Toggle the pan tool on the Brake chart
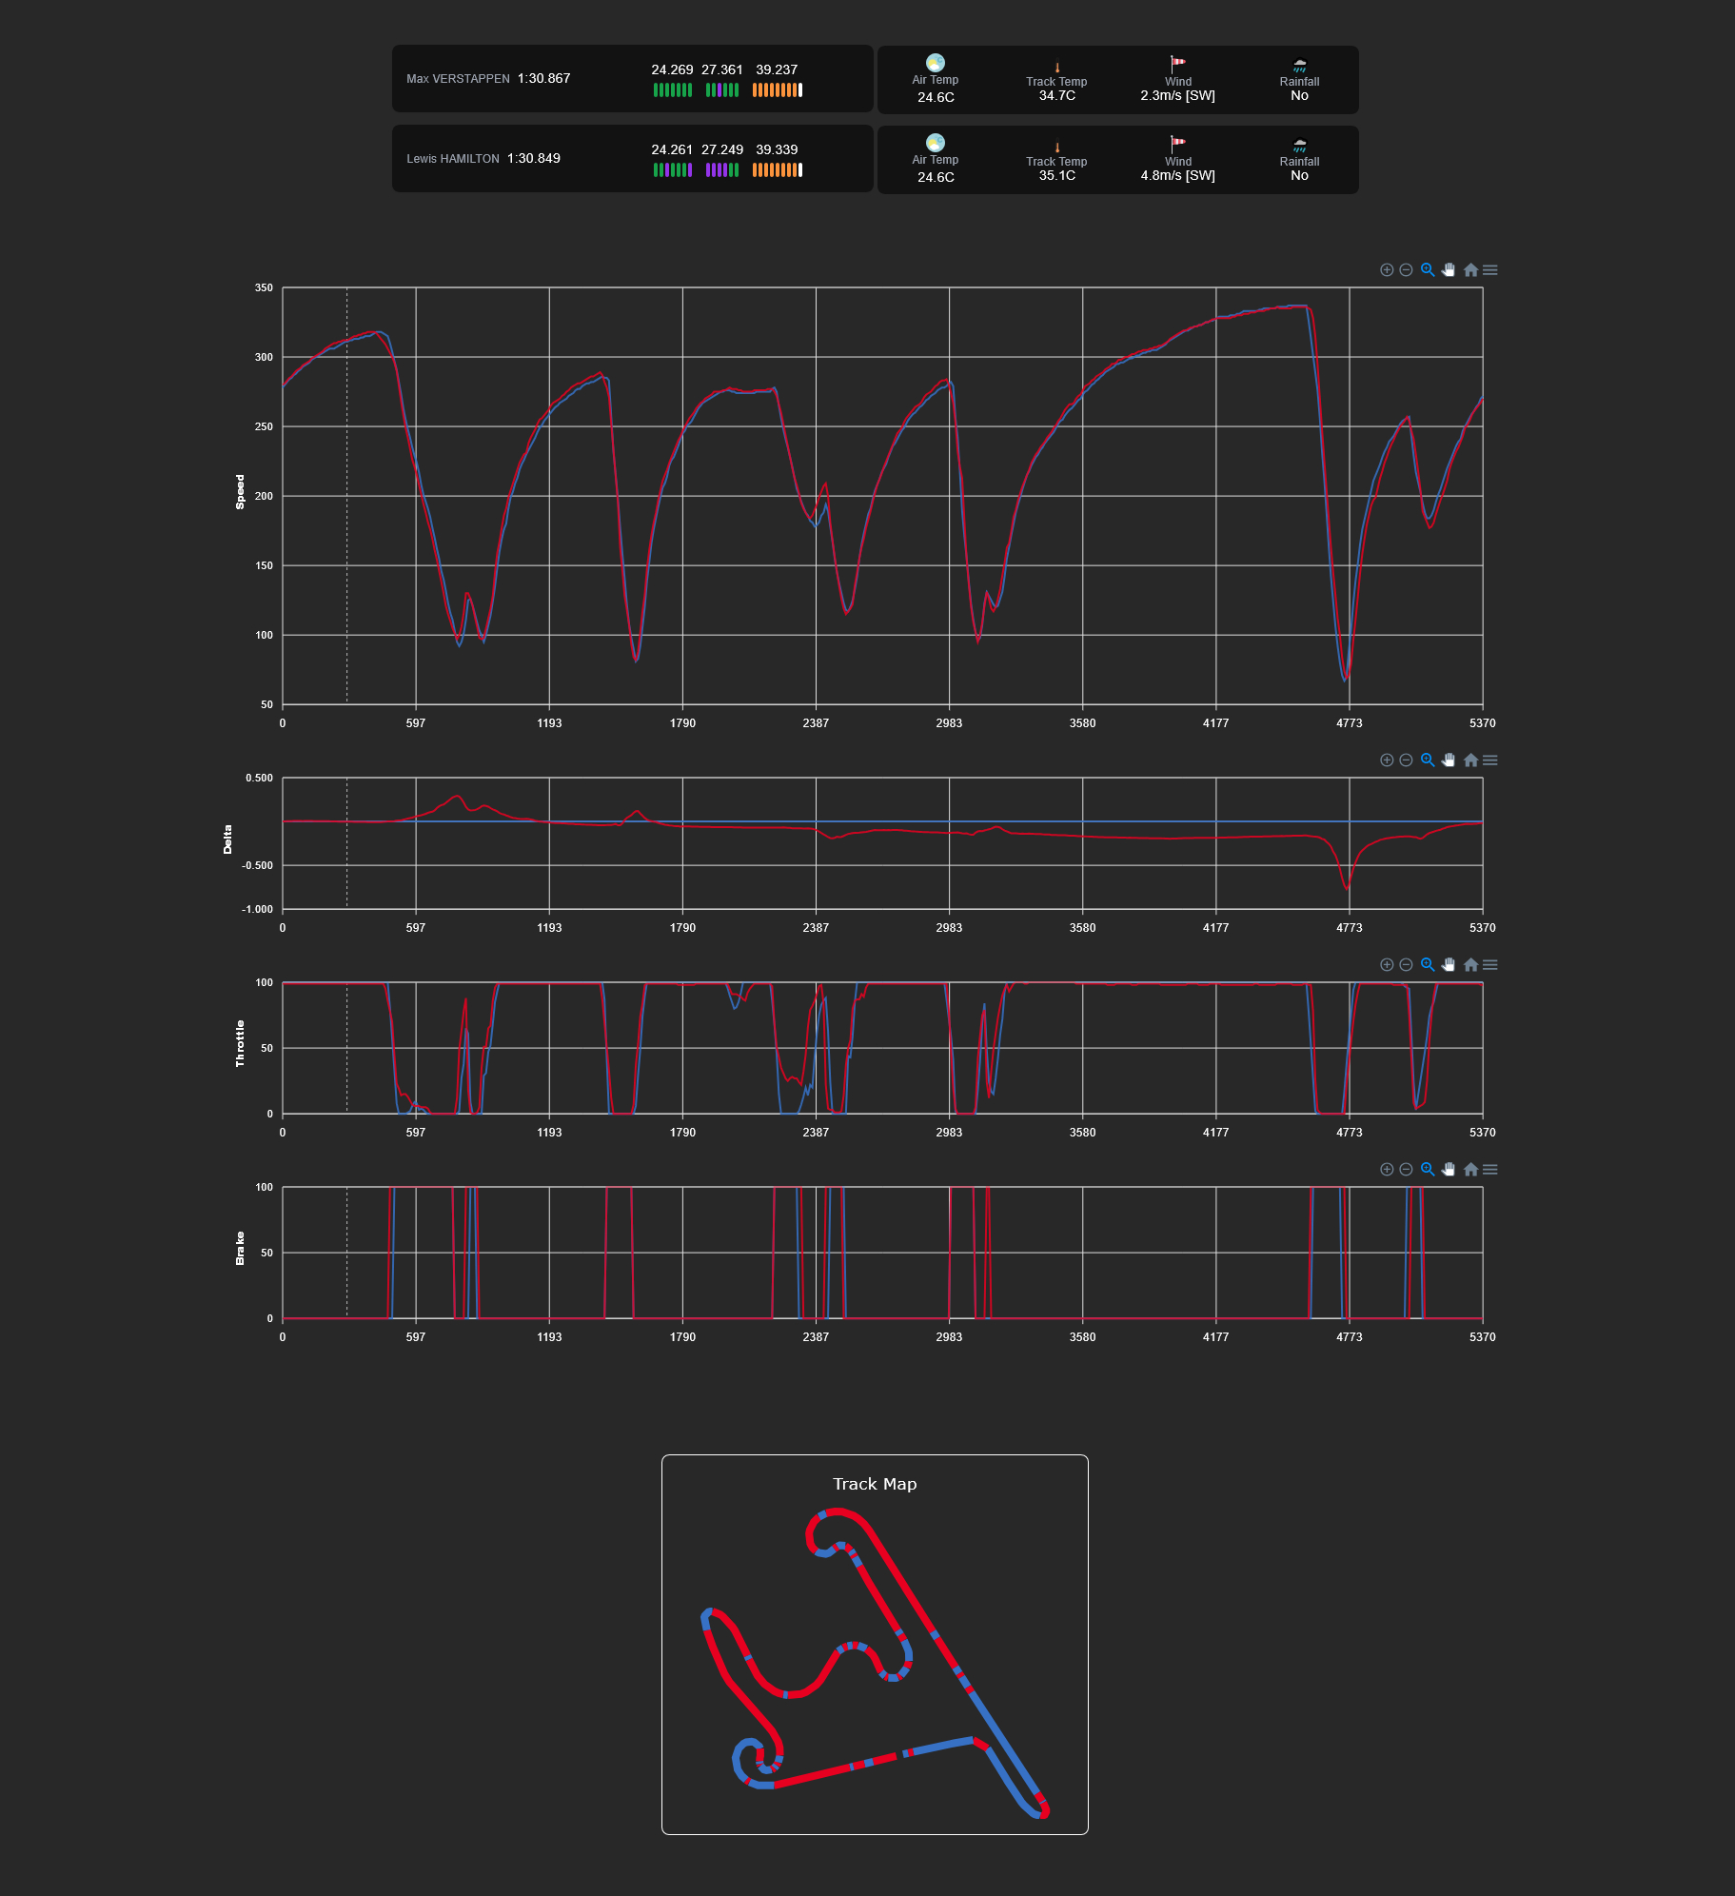This screenshot has height=1896, width=1735. click(x=1449, y=1170)
